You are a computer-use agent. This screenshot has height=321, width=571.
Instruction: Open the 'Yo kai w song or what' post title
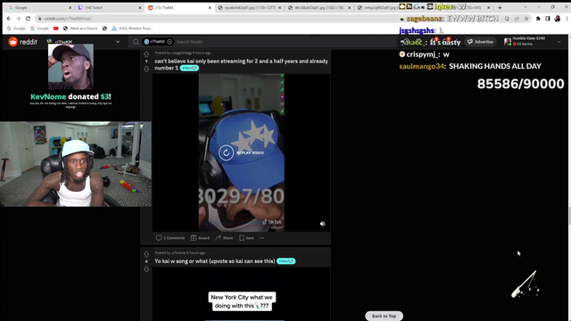tap(215, 261)
